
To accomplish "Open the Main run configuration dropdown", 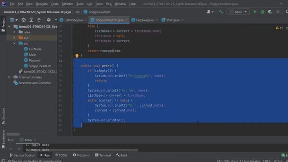I will [238, 12].
